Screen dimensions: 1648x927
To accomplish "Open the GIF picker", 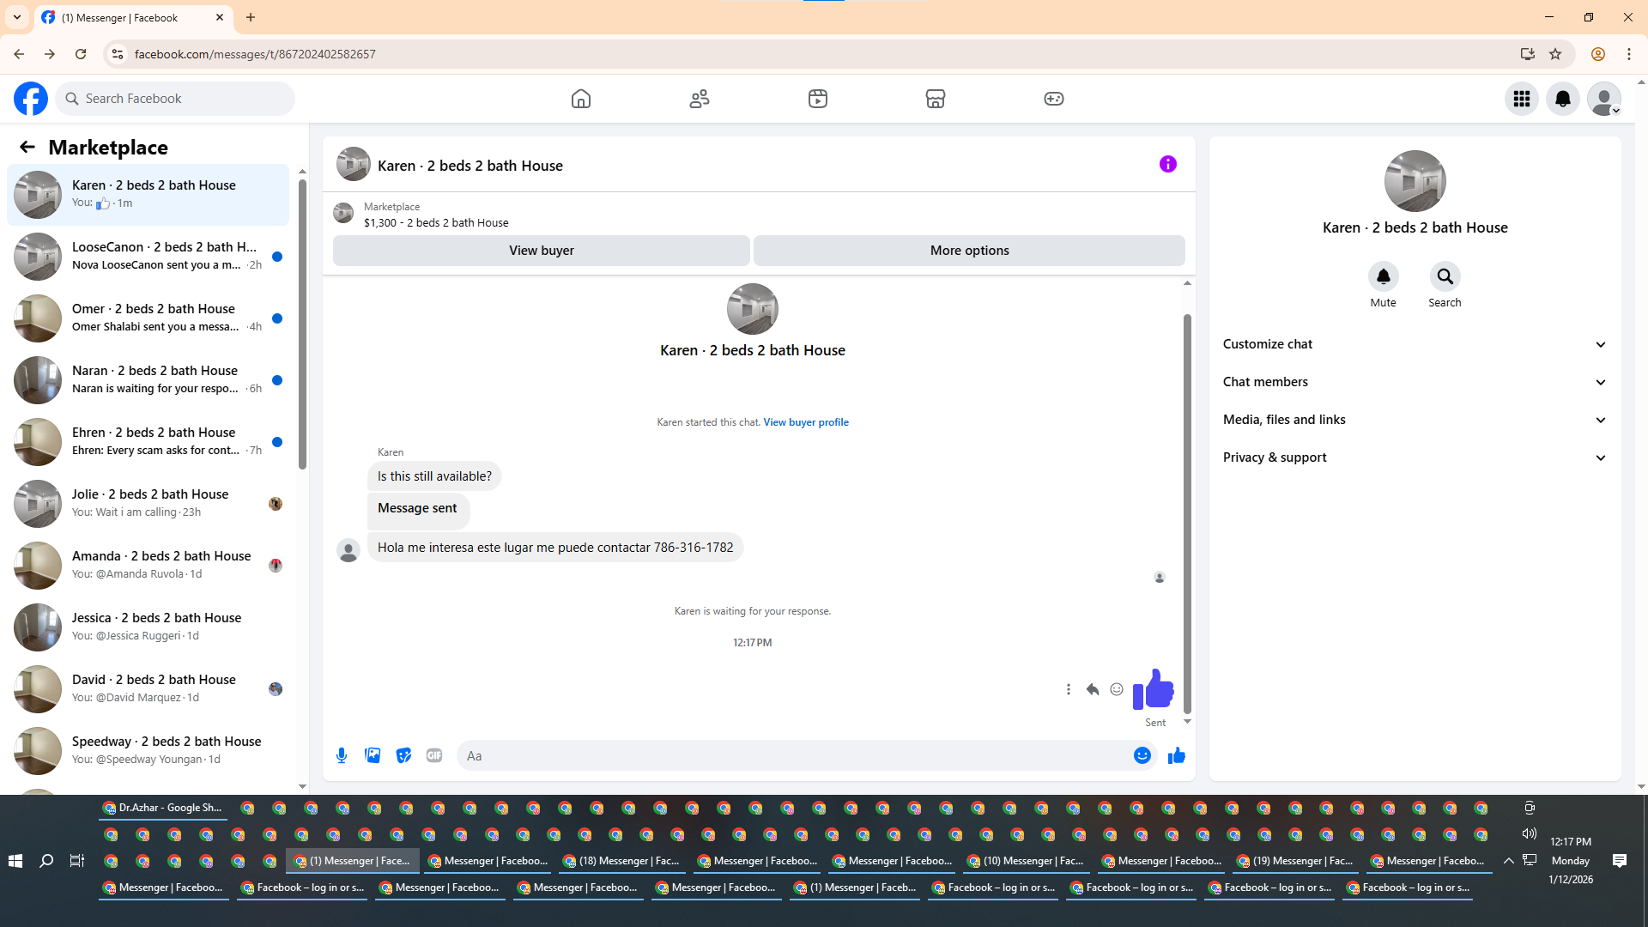I will (434, 755).
